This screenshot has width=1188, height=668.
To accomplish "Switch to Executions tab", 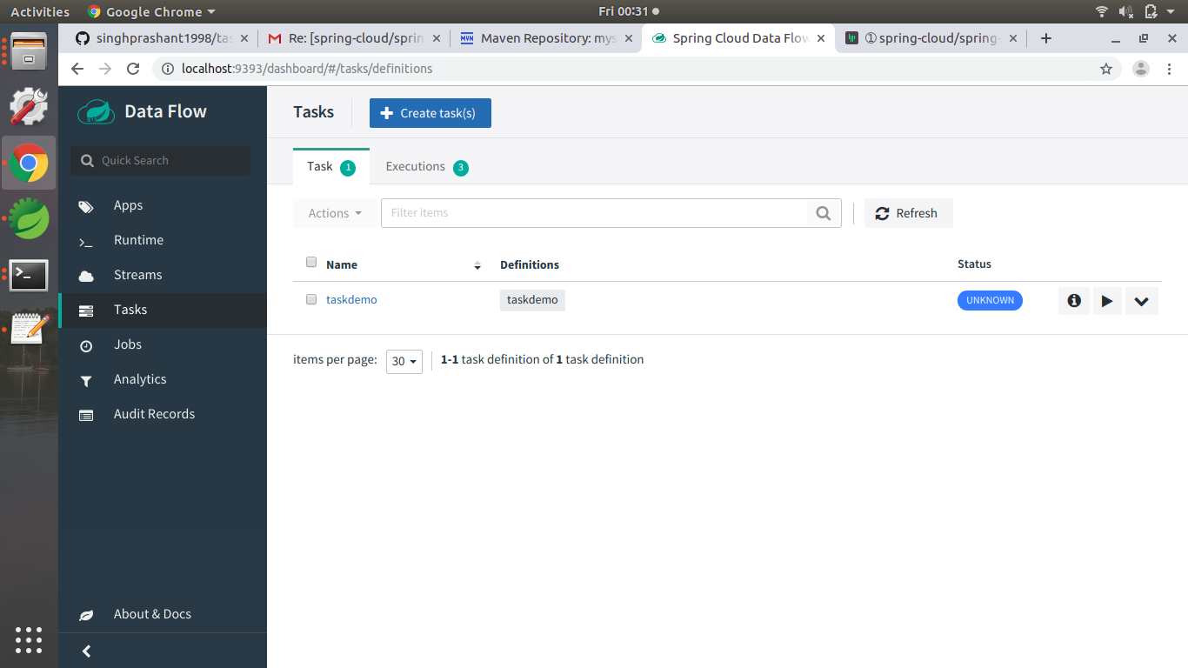I will [427, 167].
